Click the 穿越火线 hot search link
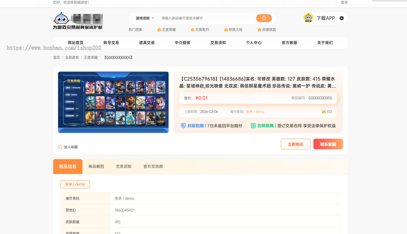Screen dimensions: 407x234 [235, 30]
